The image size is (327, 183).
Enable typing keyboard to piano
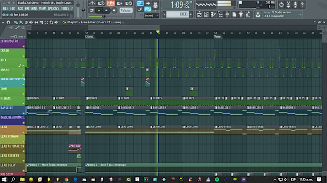[x=140, y=3]
